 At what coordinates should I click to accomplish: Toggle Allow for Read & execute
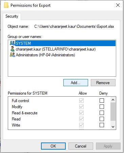coord(81,113)
